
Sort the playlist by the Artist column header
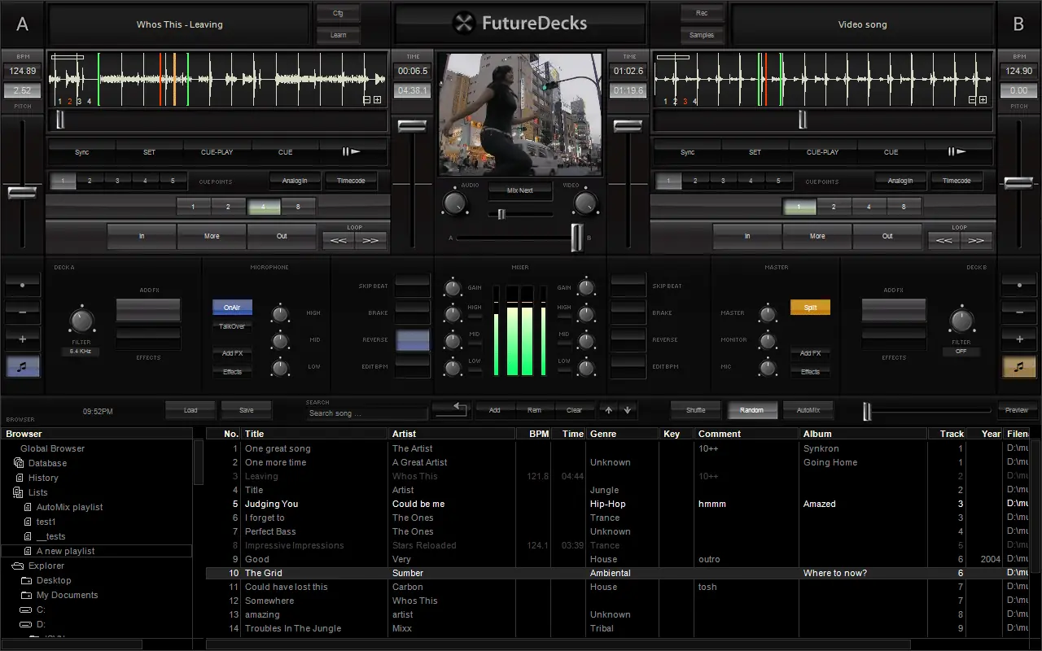(404, 434)
